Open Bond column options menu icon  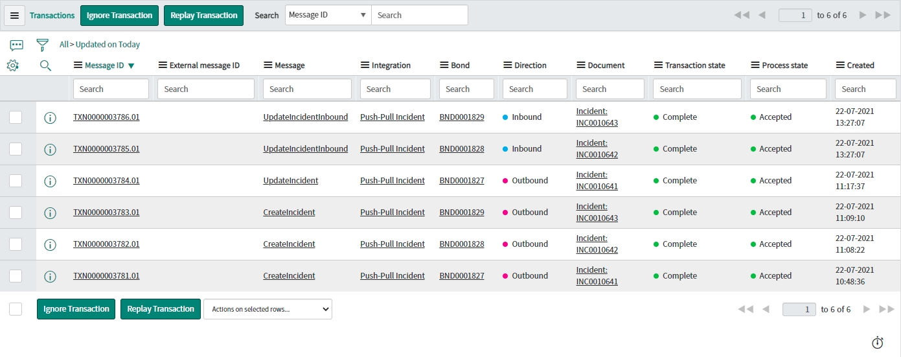[444, 65]
